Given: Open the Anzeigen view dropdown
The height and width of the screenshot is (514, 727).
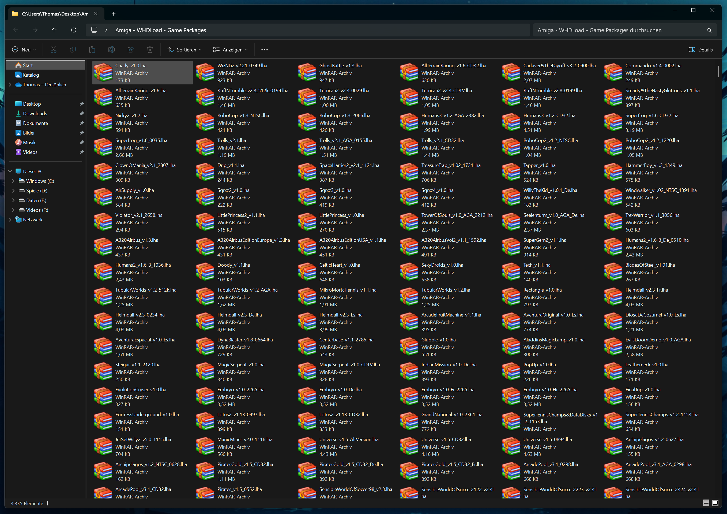Looking at the screenshot, I should click(x=231, y=50).
